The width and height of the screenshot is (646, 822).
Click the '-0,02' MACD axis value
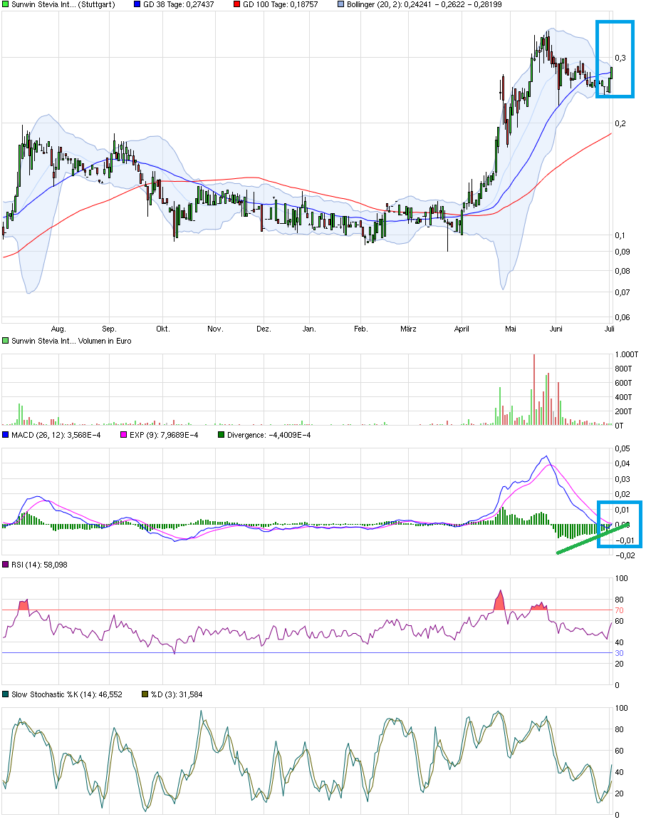point(625,555)
